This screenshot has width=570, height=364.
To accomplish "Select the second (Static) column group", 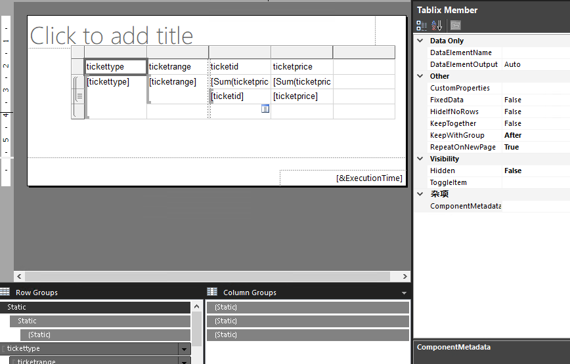I will pyautogui.click(x=308, y=321).
